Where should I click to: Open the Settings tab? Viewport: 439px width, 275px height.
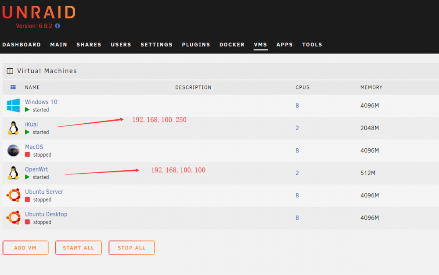point(157,44)
